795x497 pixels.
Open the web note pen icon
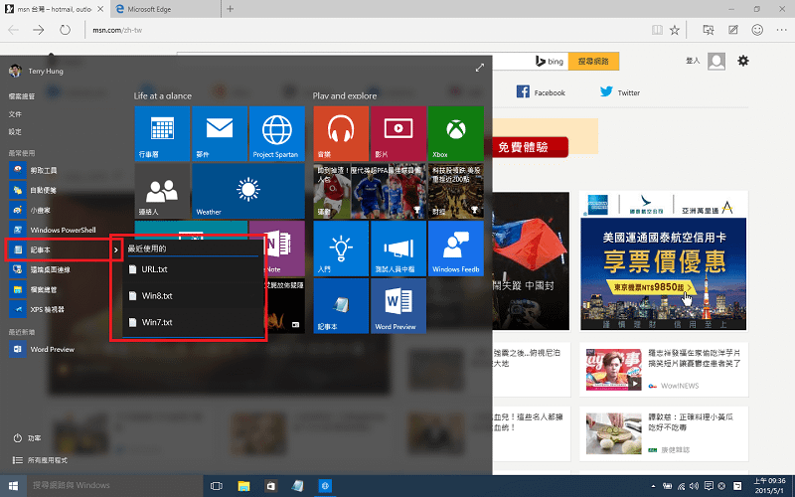tap(733, 30)
